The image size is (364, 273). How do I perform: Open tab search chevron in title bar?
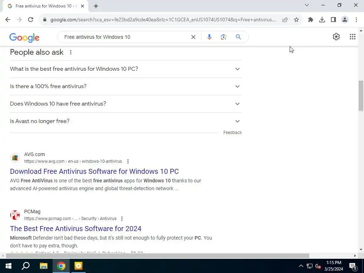(x=307, y=5)
